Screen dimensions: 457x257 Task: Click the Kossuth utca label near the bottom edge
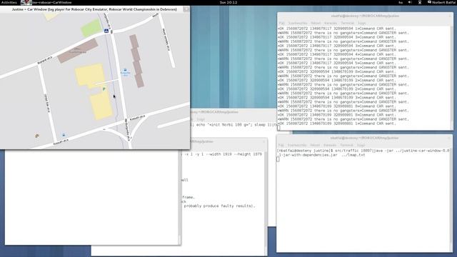tap(61, 142)
